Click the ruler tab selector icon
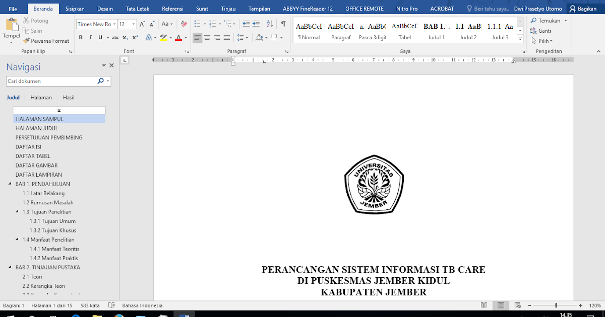605x317 pixels. click(125, 60)
